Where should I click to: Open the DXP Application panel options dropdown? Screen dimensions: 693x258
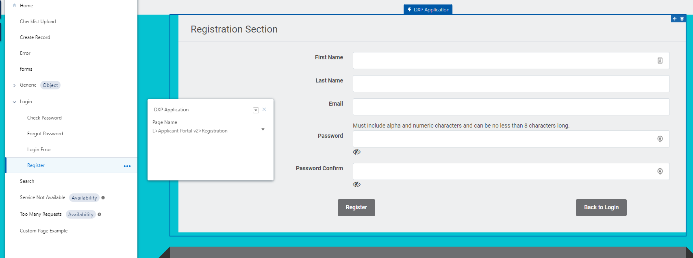(256, 110)
